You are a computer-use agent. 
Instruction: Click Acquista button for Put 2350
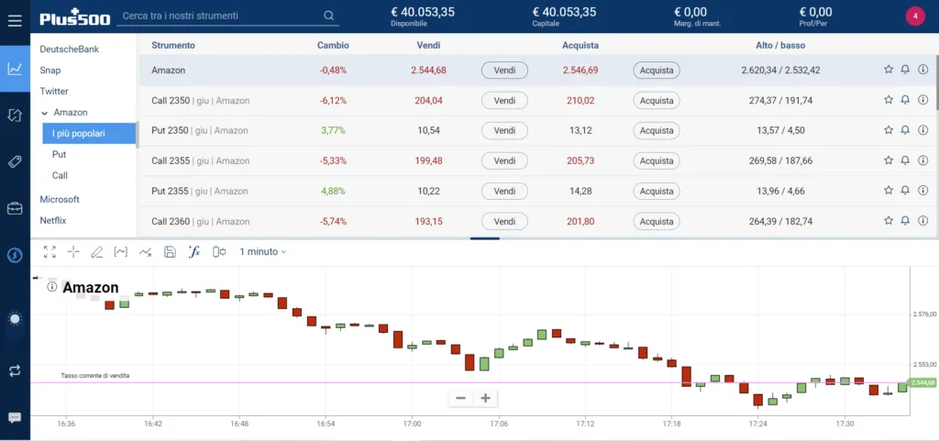point(657,130)
